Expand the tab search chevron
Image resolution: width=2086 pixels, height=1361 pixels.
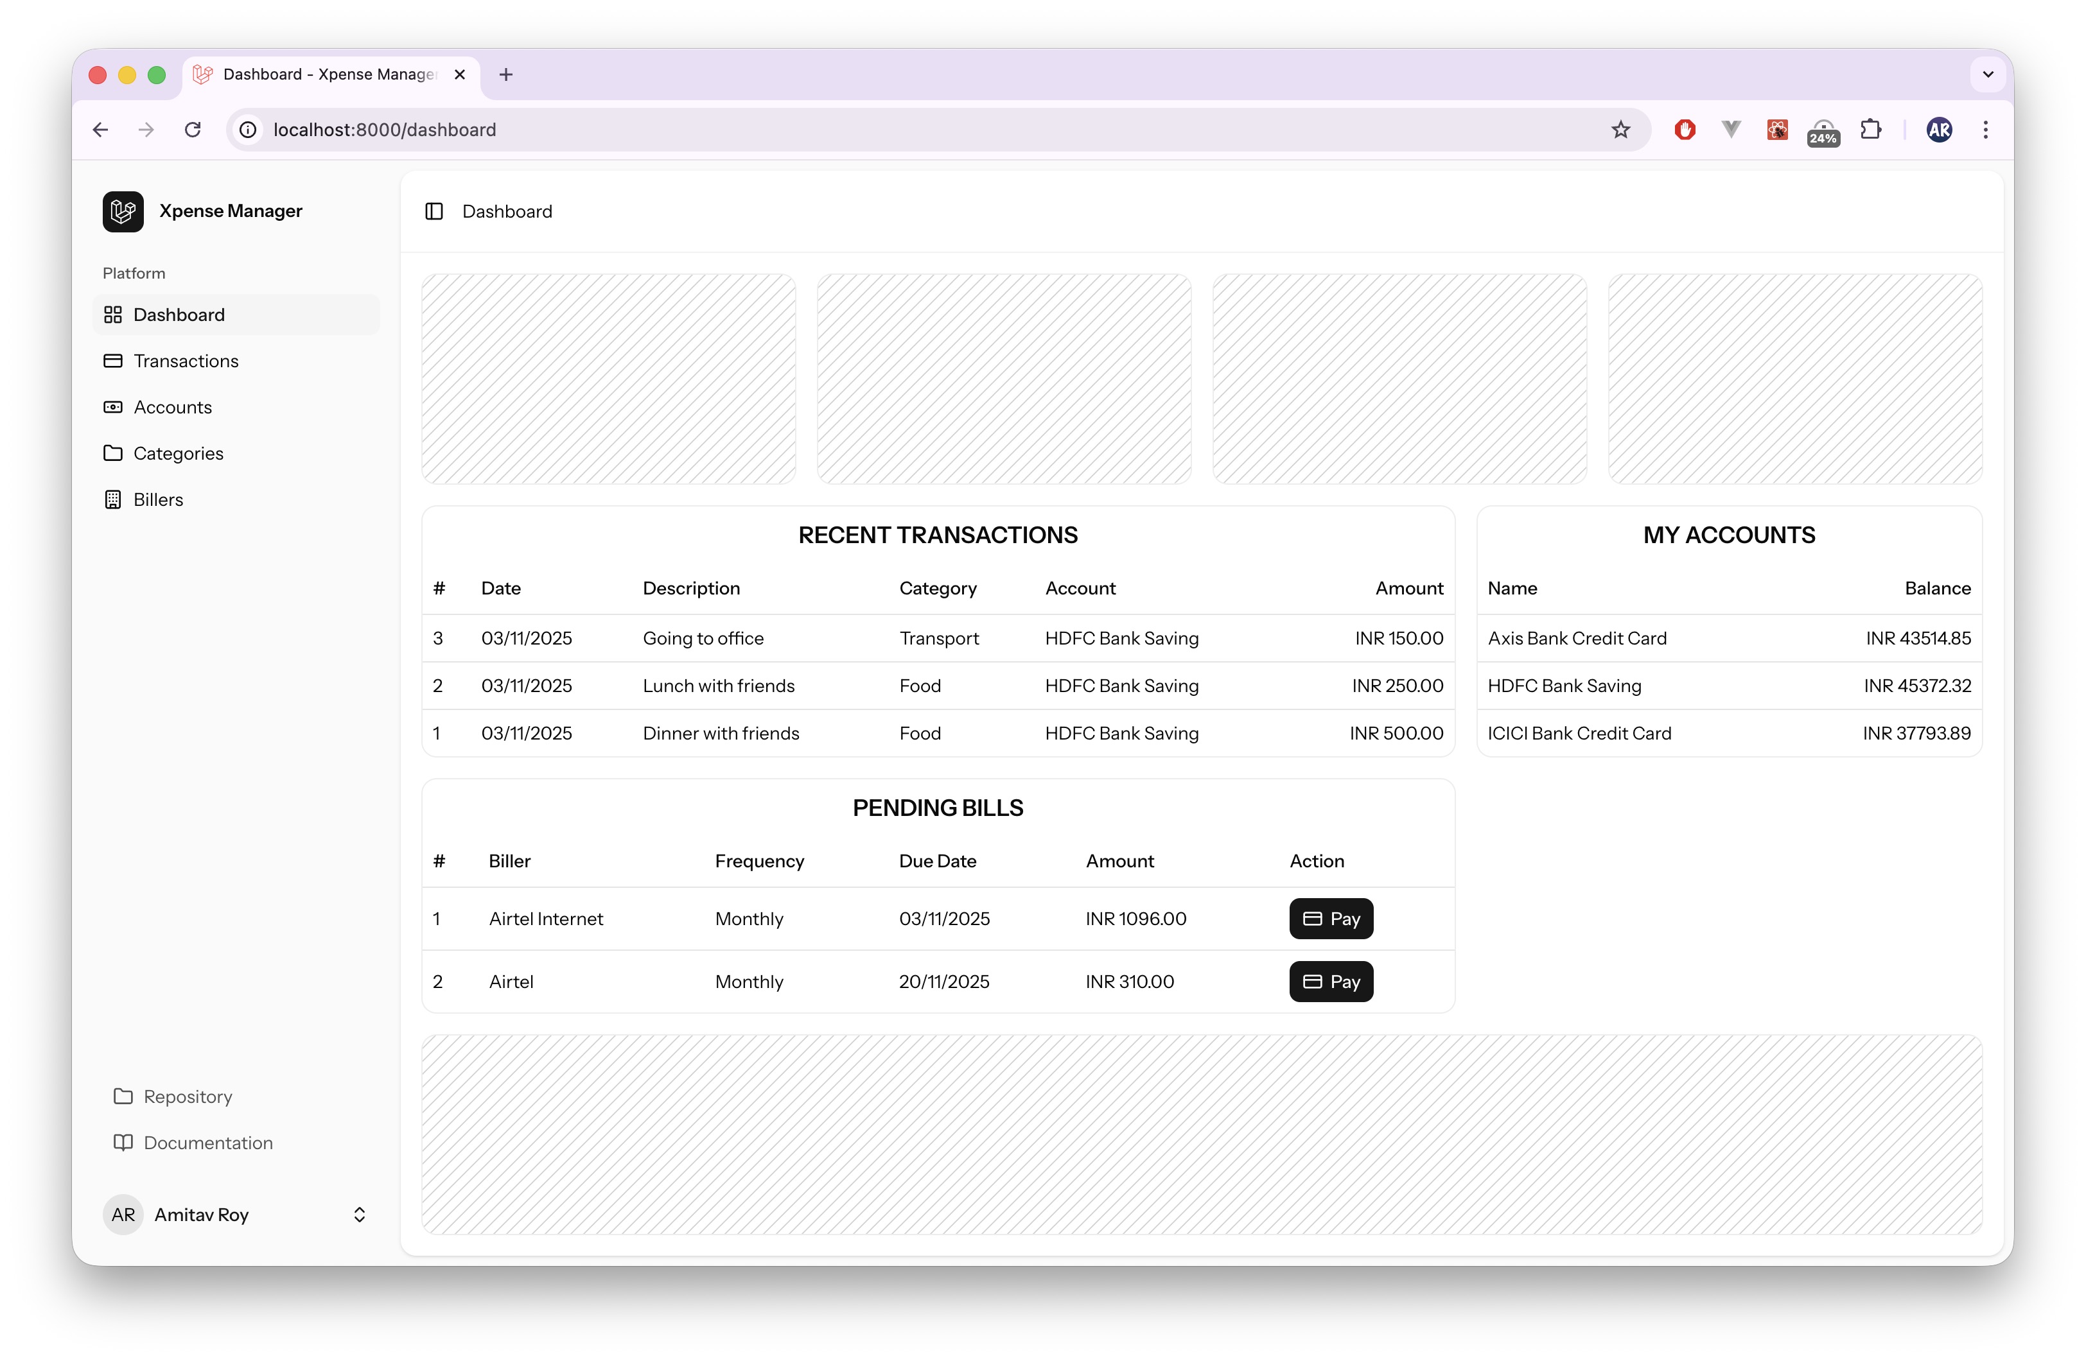(x=1988, y=74)
